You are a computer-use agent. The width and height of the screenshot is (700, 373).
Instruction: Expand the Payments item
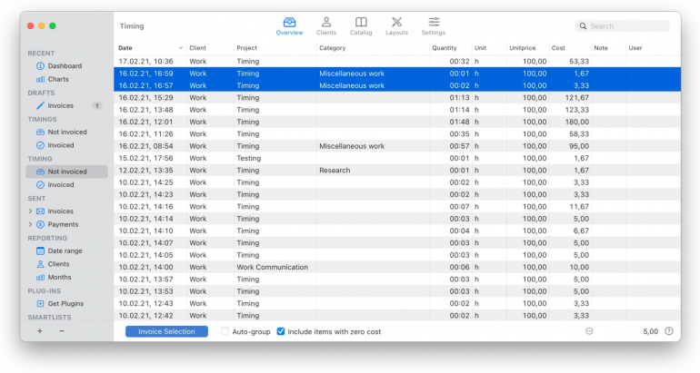[30, 224]
